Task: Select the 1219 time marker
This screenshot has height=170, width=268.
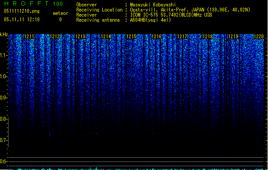Action: point(233,37)
